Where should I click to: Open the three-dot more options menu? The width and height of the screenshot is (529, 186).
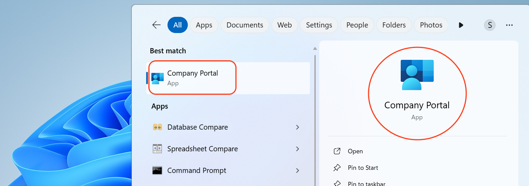point(509,25)
